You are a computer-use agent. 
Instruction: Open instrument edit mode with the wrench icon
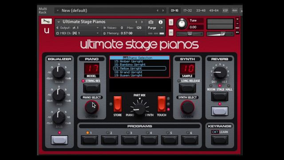click(x=46, y=21)
